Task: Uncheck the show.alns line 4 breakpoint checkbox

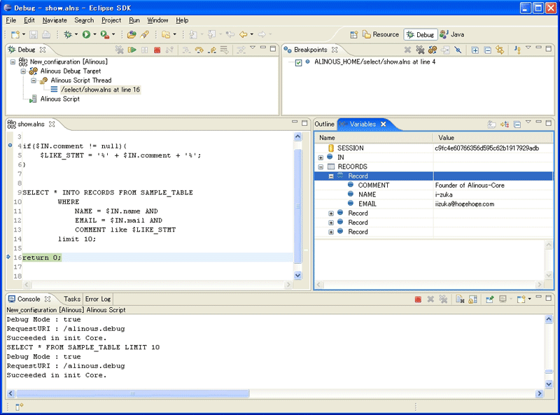Action: tap(299, 62)
